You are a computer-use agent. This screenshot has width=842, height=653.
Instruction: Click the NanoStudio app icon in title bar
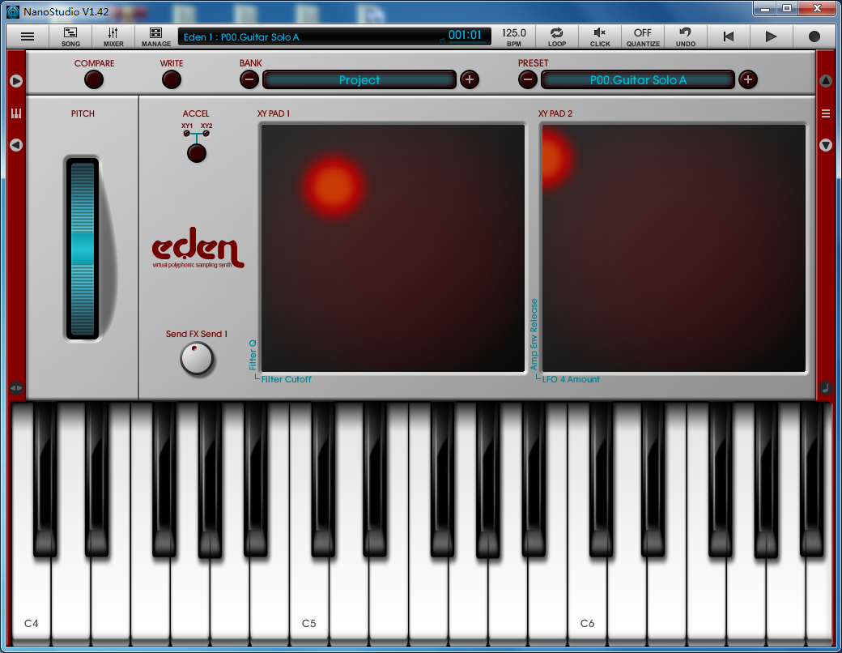pyautogui.click(x=13, y=11)
